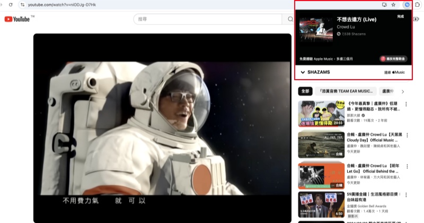The height and width of the screenshot is (223, 424).
Task: View site information icon beside the URL
Action: click(22, 5)
